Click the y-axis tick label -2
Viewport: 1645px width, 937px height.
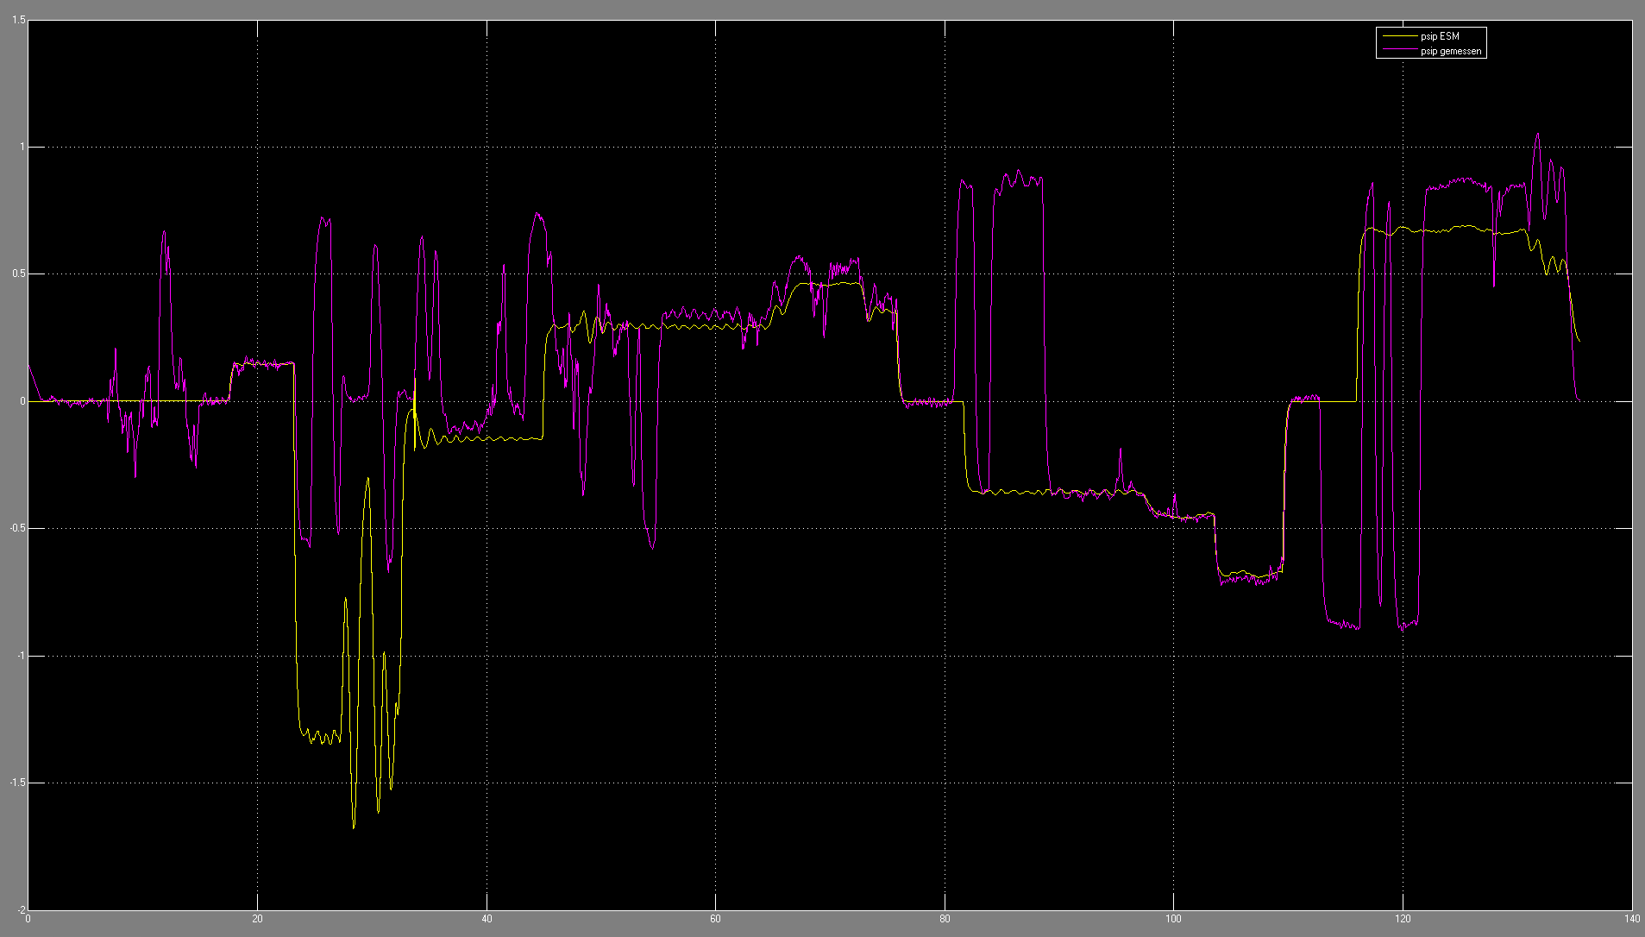coord(21,909)
